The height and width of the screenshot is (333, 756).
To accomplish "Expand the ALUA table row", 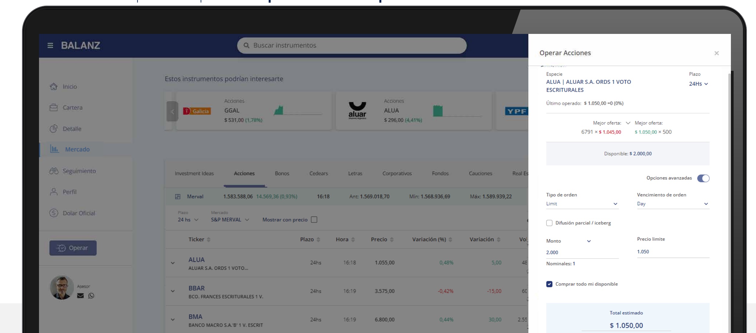I will pyautogui.click(x=173, y=263).
